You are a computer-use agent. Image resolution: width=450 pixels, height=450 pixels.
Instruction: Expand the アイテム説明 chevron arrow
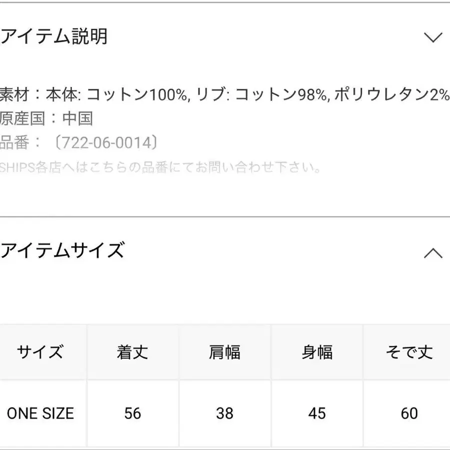(x=432, y=37)
